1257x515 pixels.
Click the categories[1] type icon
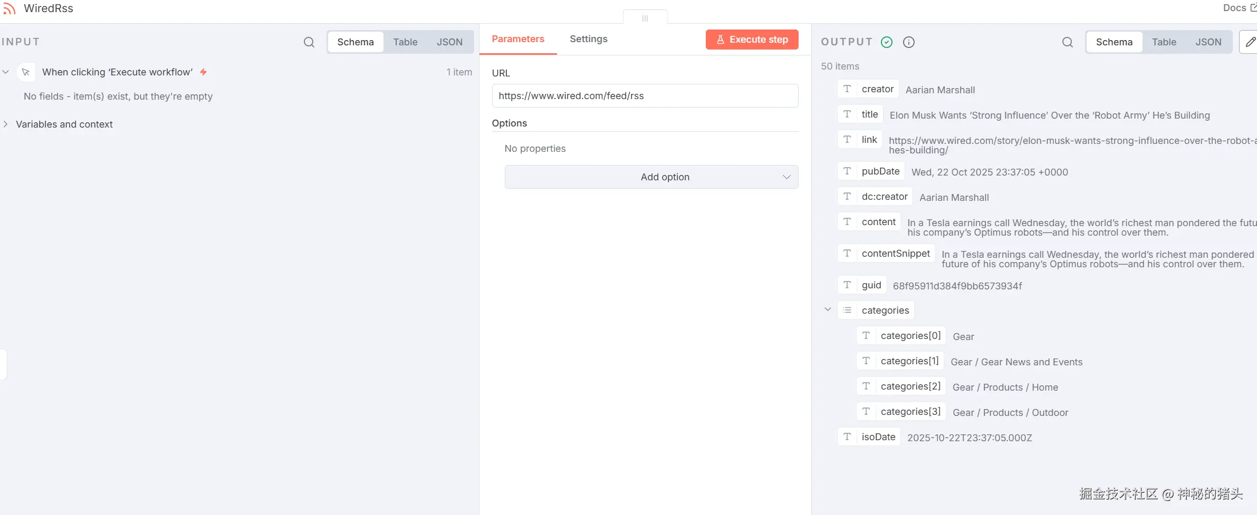coord(866,361)
